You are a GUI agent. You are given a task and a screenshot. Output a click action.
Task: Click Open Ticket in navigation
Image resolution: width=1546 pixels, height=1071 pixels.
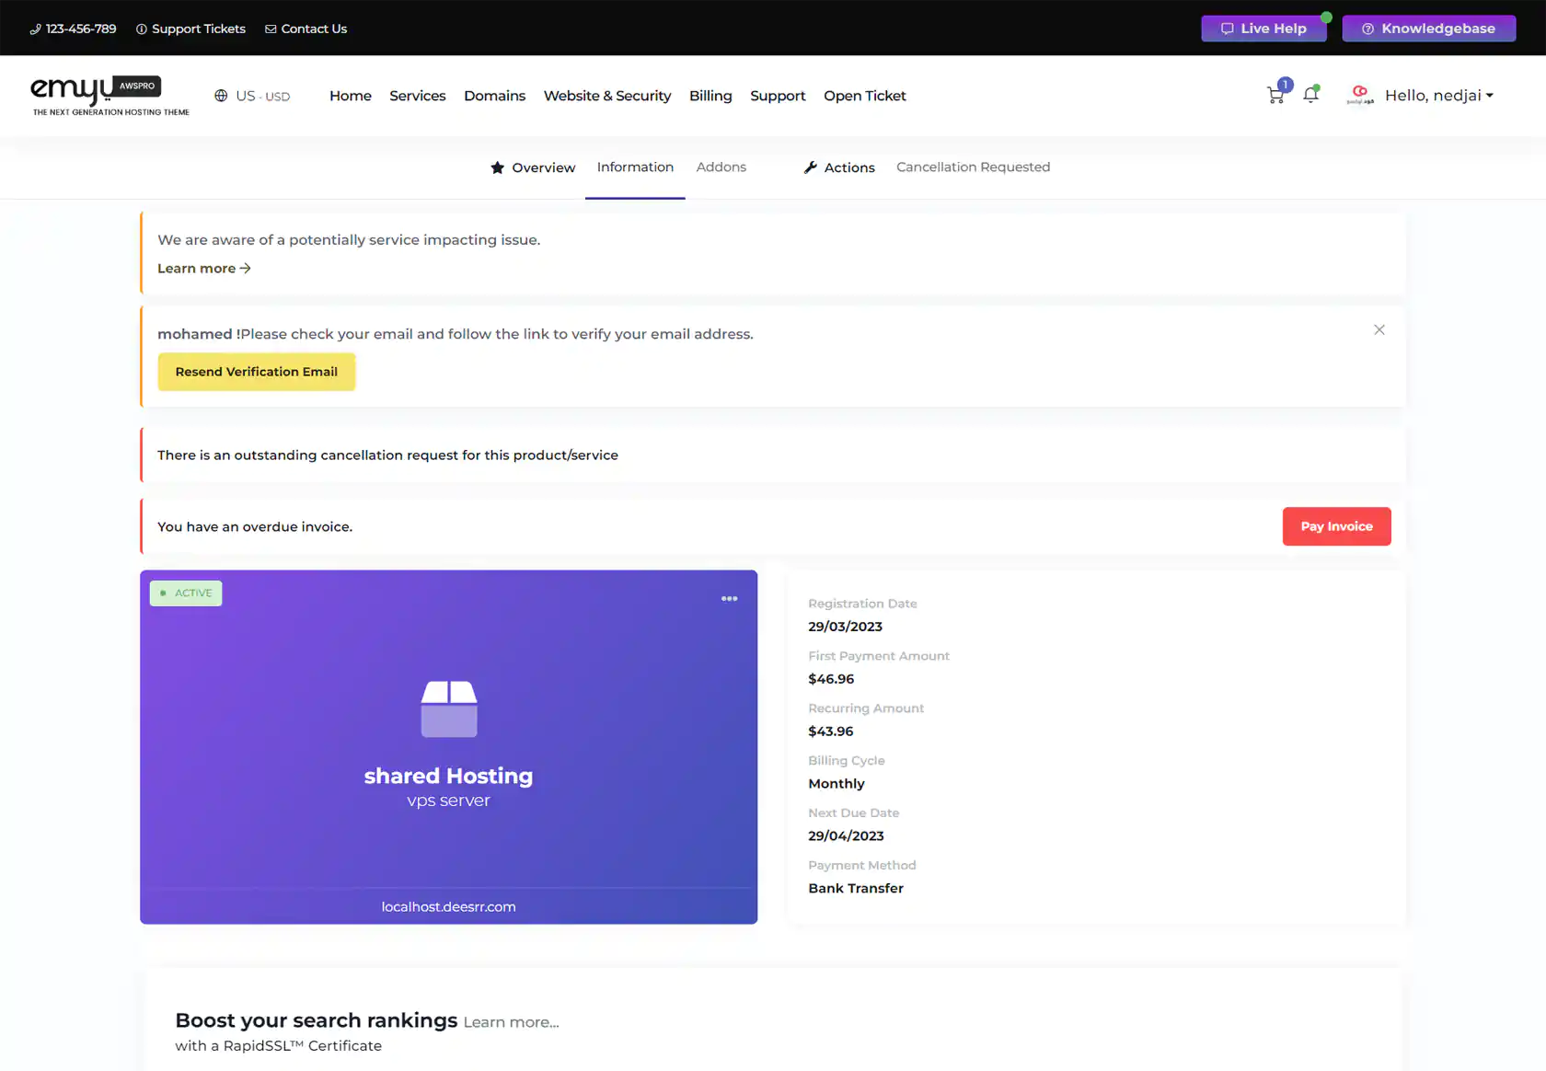(865, 96)
